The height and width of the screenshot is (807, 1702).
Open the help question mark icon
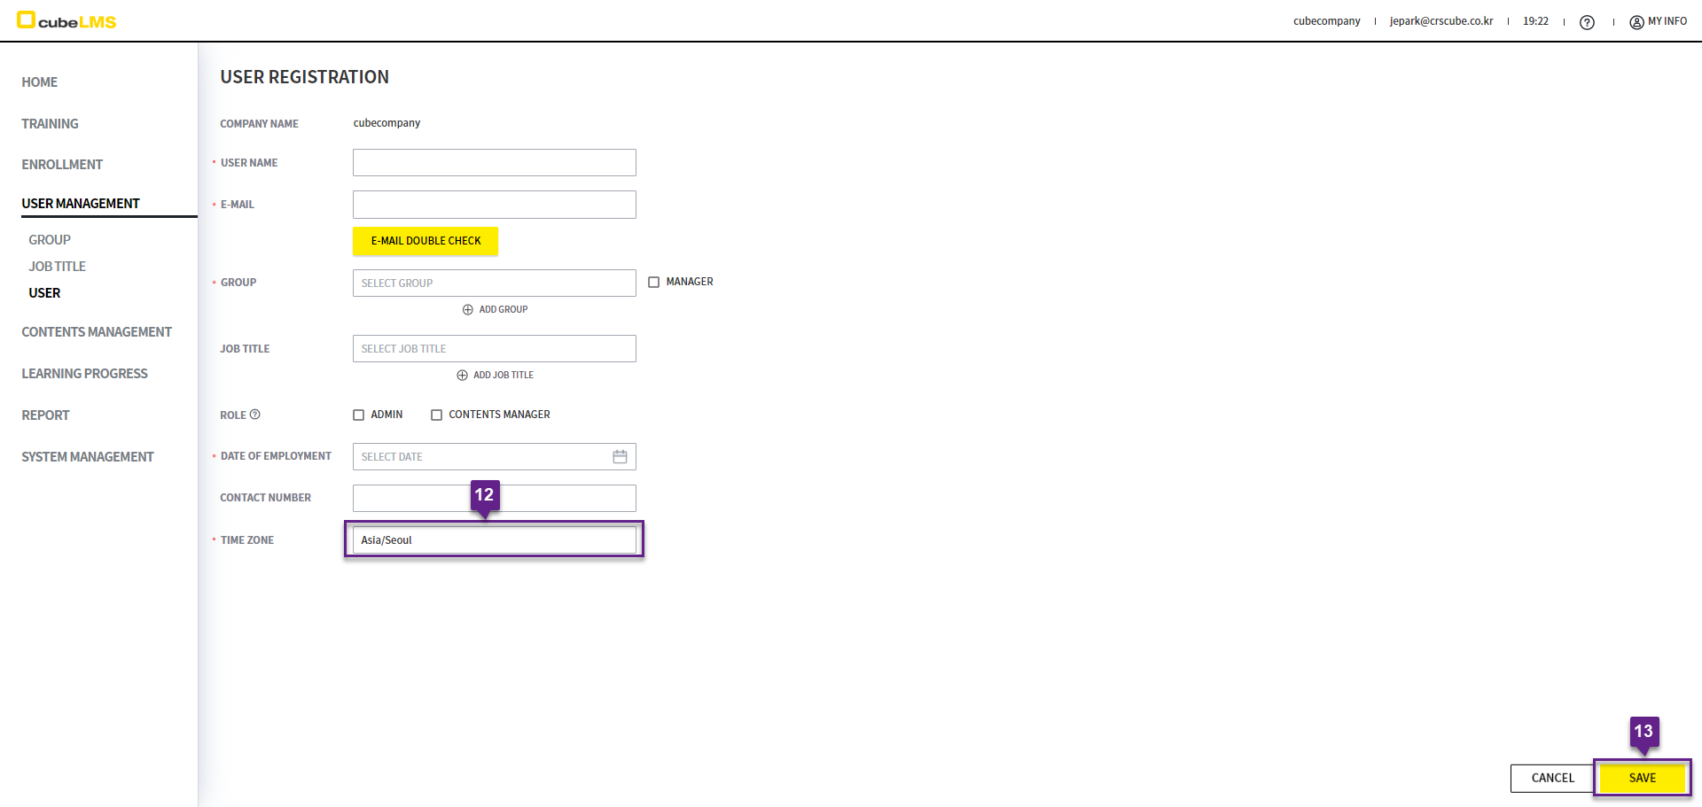pos(1587,22)
